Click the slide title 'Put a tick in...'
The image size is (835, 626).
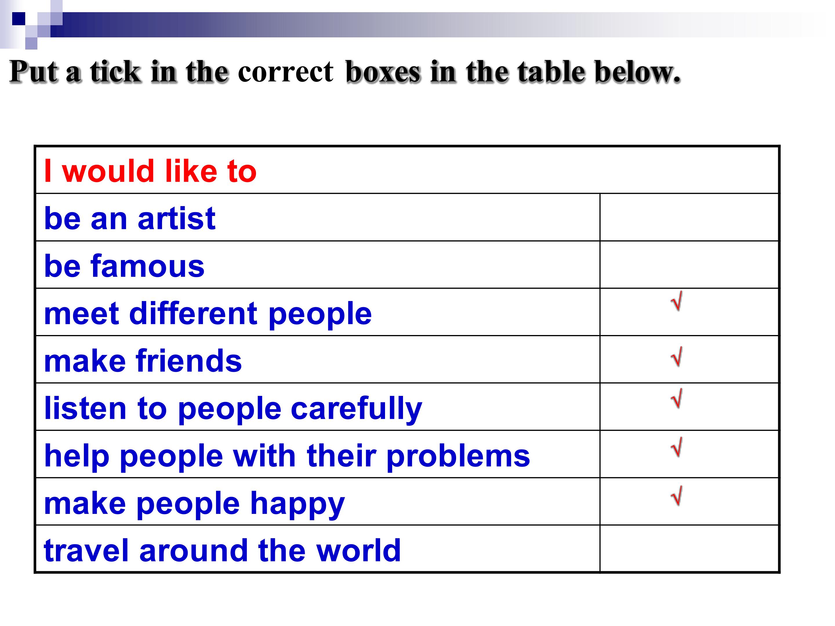click(x=345, y=72)
